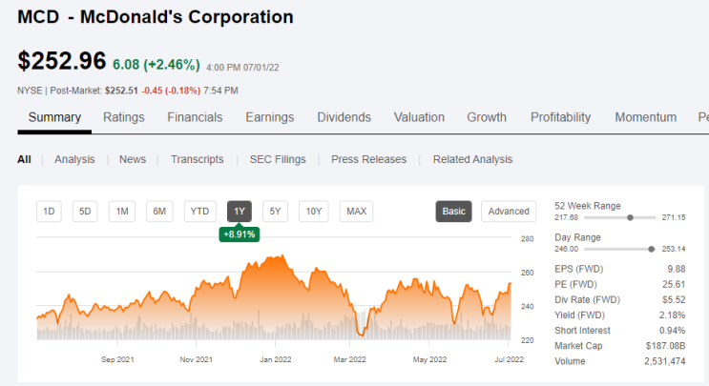709x386 pixels.
Task: Open the Dividends tab
Action: pyautogui.click(x=344, y=117)
